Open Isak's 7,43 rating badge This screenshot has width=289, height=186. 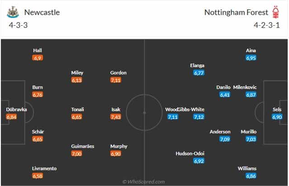tap(116, 117)
